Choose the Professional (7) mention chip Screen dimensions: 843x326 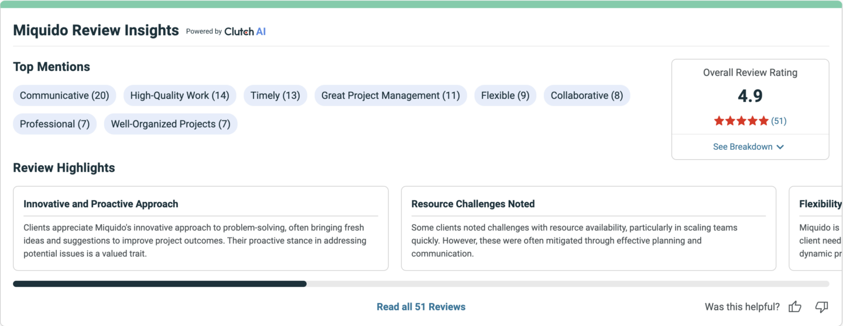[x=54, y=124]
